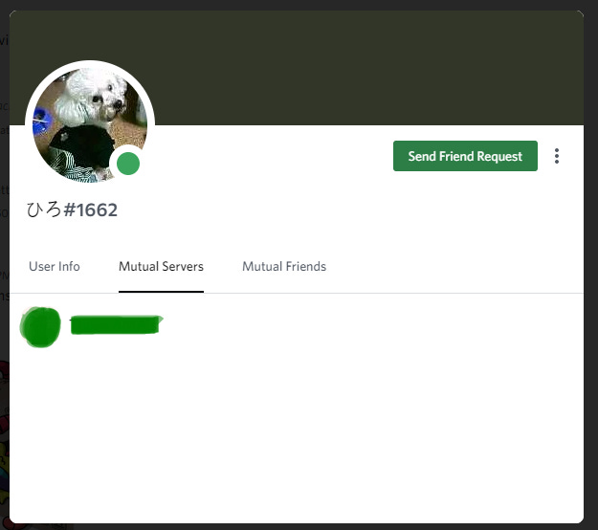Click the hiragana ひろ display name

tap(44, 210)
